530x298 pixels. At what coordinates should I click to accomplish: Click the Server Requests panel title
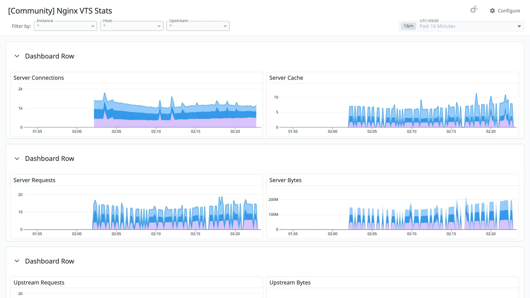(x=35, y=180)
